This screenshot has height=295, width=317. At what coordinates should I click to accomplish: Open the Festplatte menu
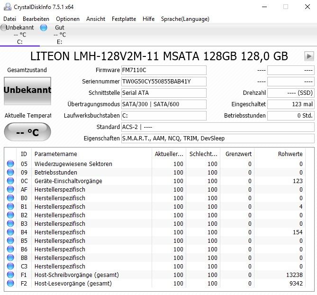pyautogui.click(x=124, y=19)
